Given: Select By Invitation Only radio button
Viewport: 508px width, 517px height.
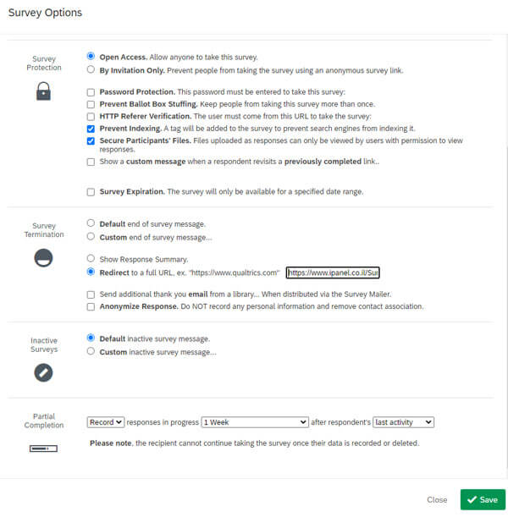Looking at the screenshot, I should click(x=91, y=69).
